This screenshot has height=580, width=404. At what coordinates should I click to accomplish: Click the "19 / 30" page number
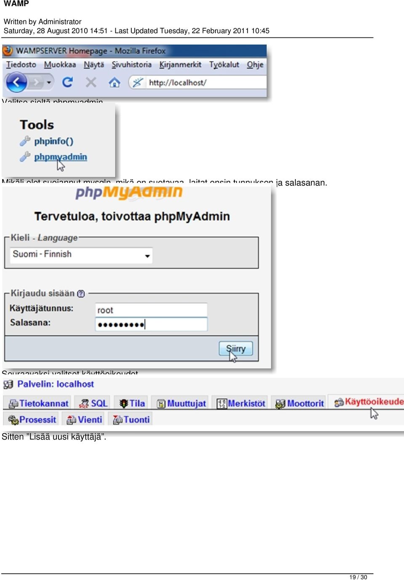tap(358, 577)
